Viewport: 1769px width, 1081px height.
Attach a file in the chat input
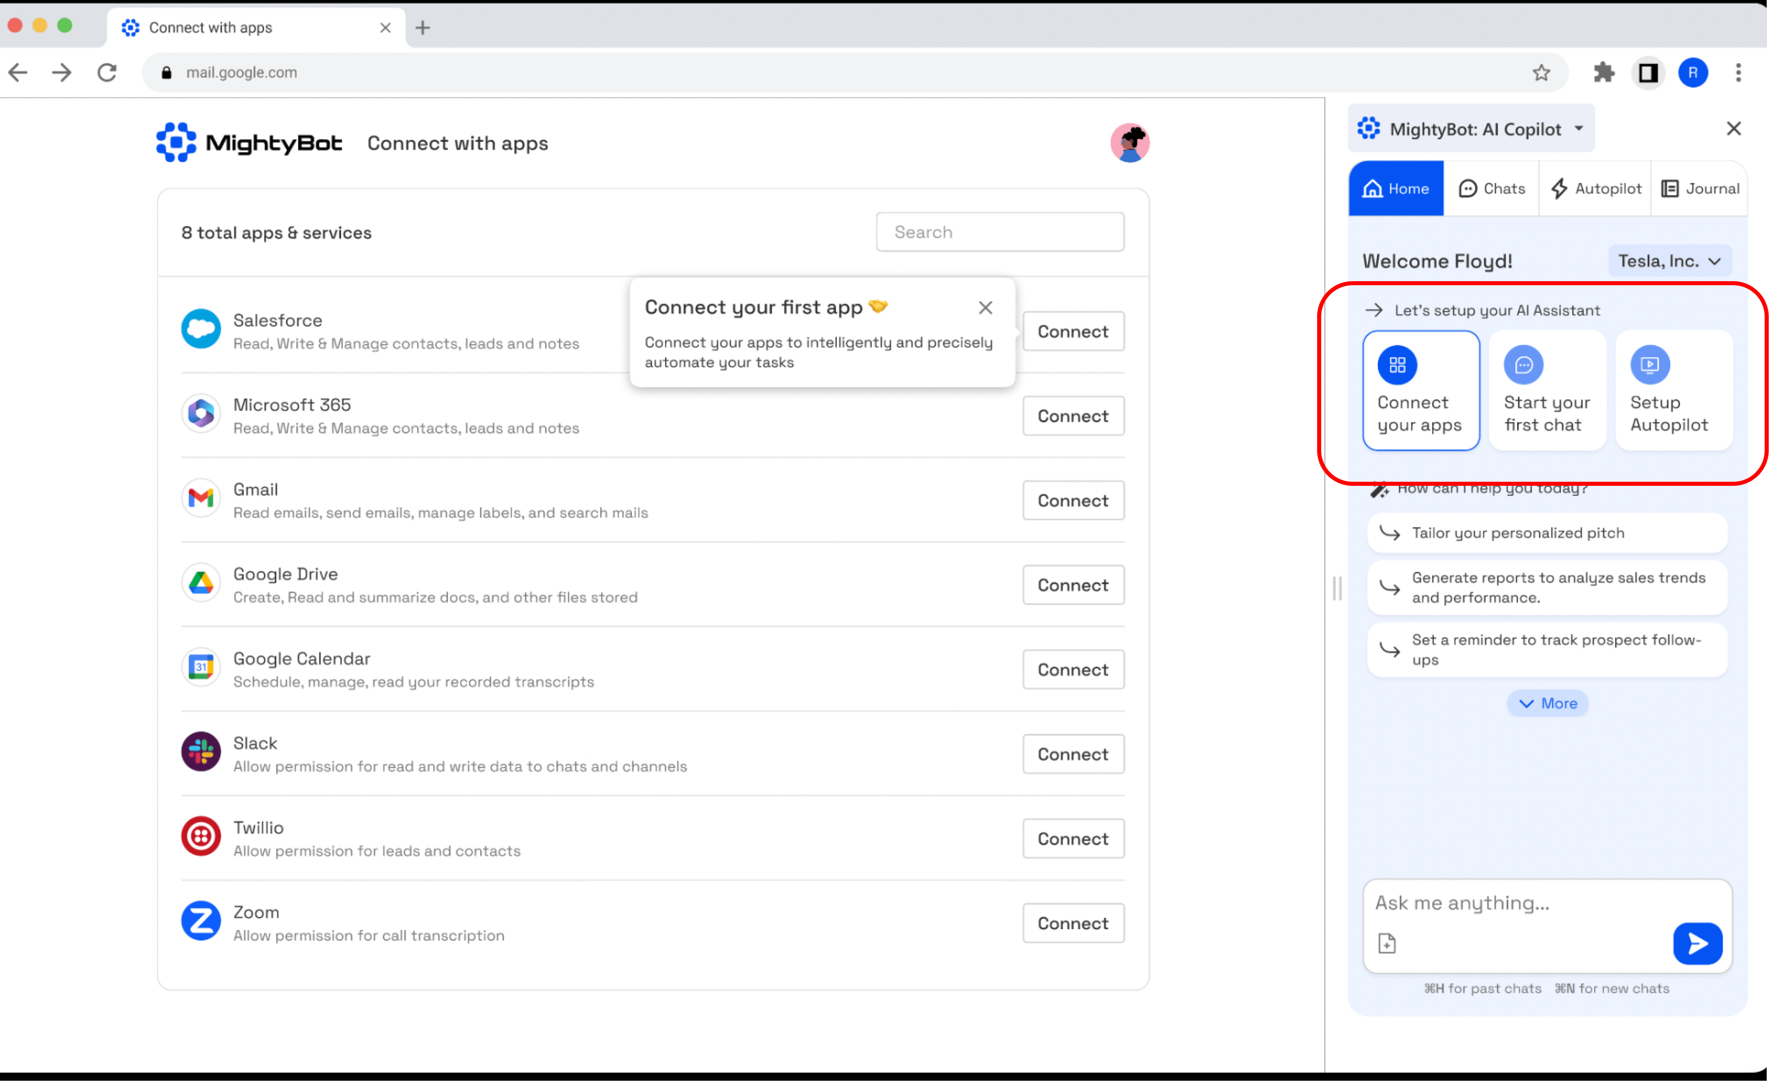tap(1387, 943)
